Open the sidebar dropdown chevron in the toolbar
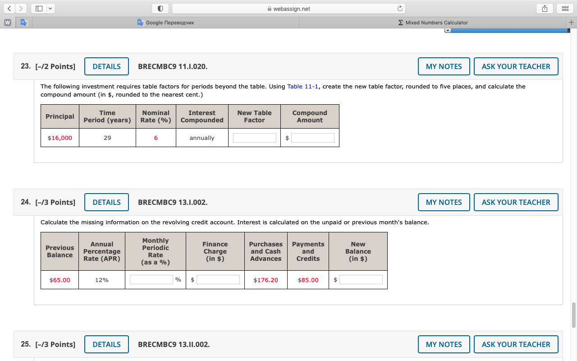 point(50,9)
